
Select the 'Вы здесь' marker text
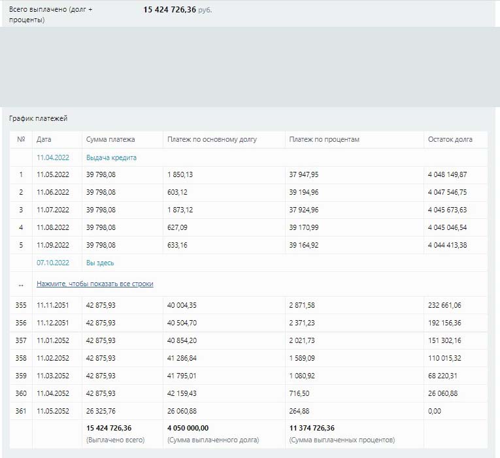[100, 263]
